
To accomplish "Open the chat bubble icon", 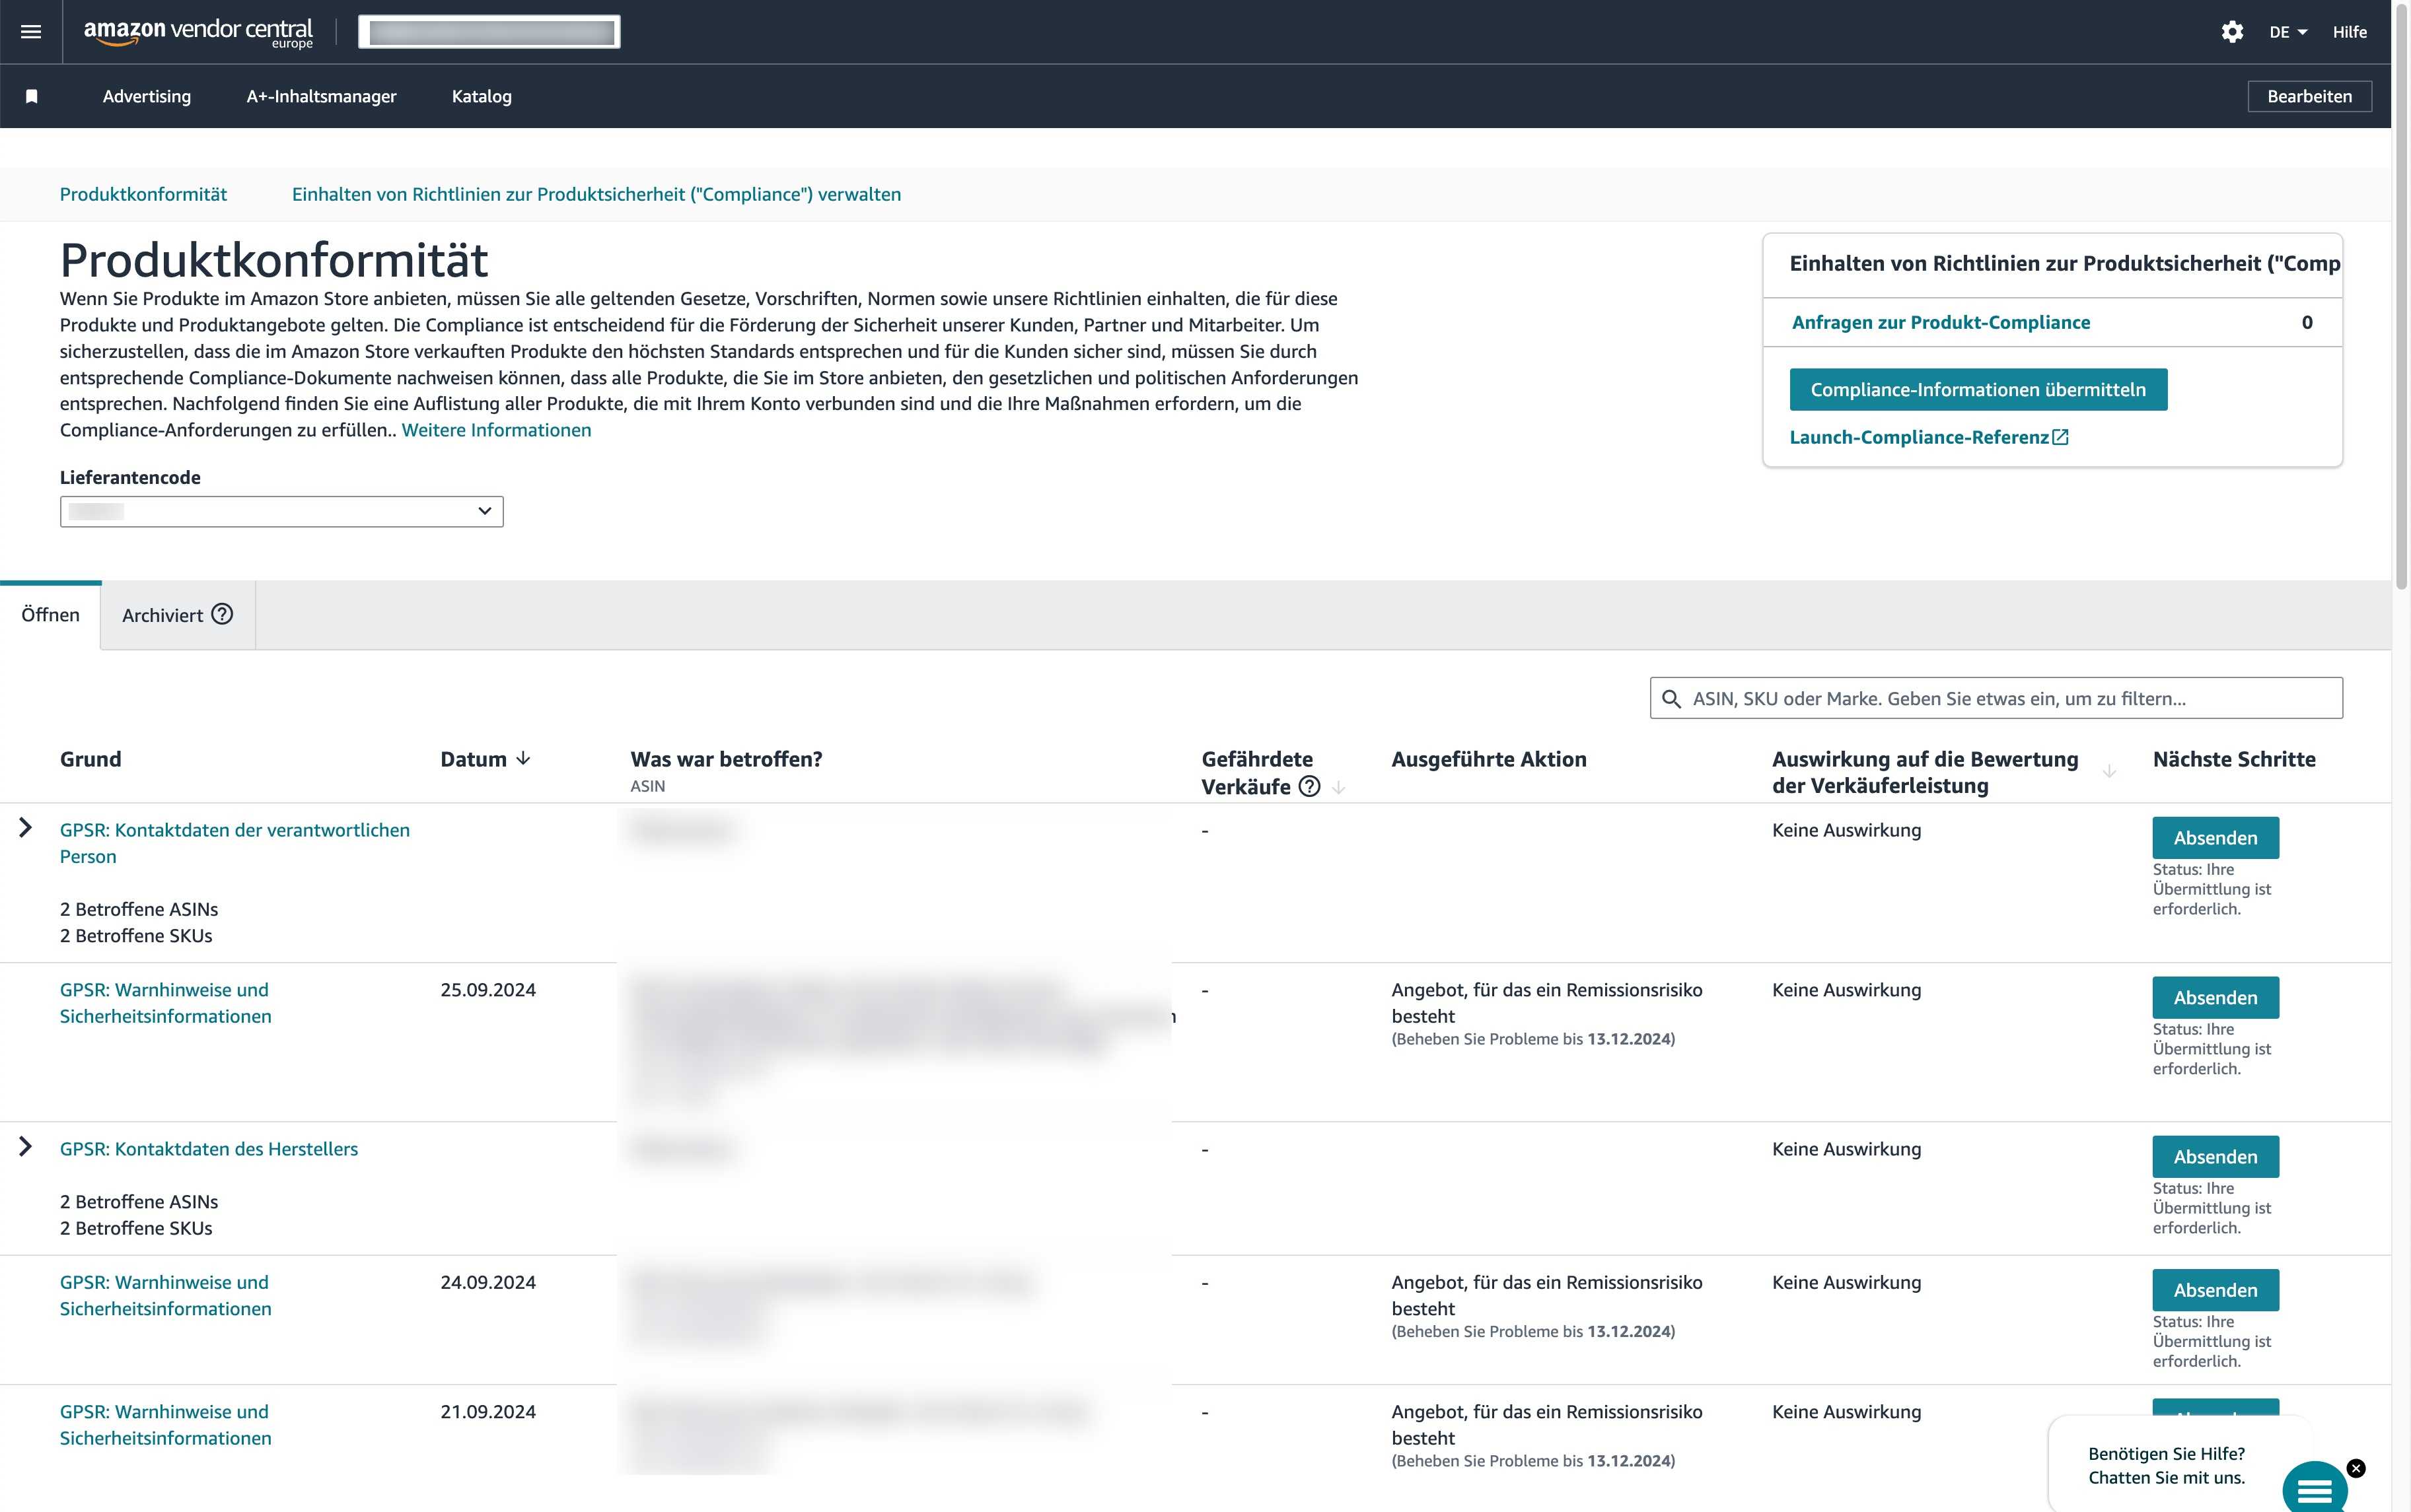I will click(2315, 1489).
